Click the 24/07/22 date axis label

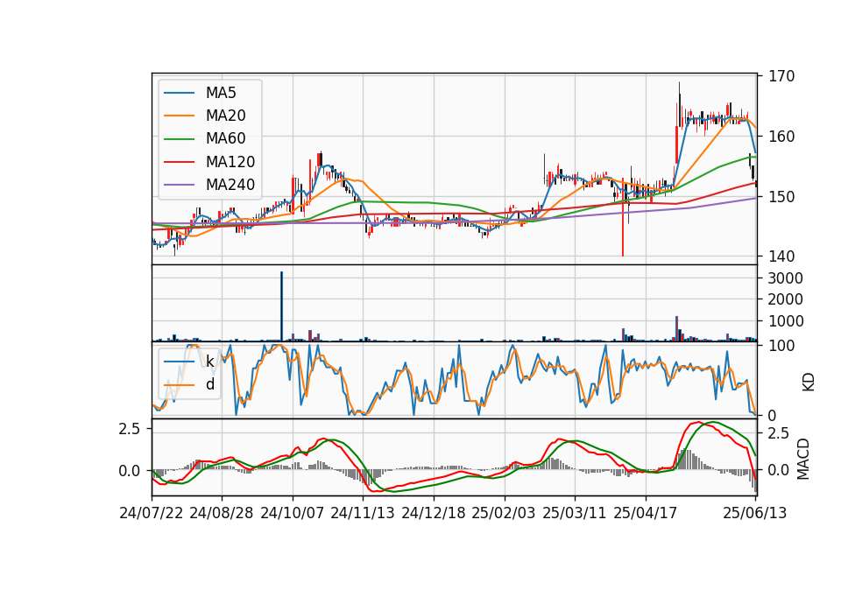[x=152, y=513]
